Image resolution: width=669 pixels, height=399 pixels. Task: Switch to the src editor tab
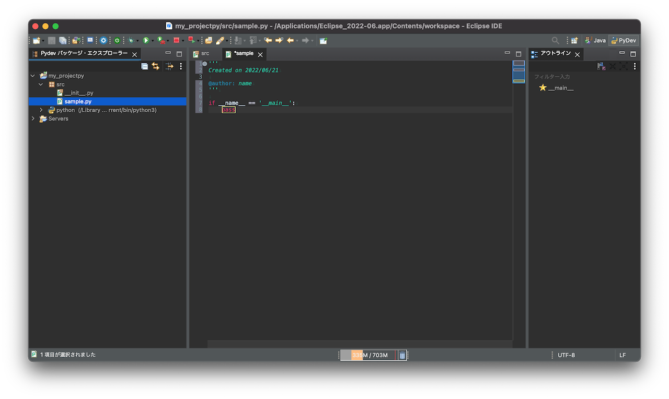205,53
